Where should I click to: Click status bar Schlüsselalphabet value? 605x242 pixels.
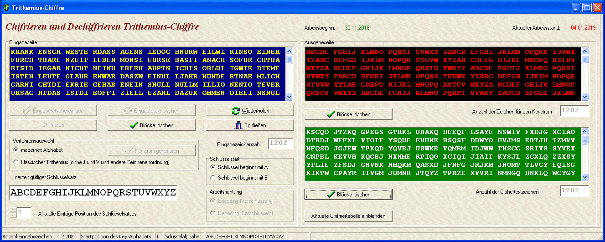click(245, 237)
